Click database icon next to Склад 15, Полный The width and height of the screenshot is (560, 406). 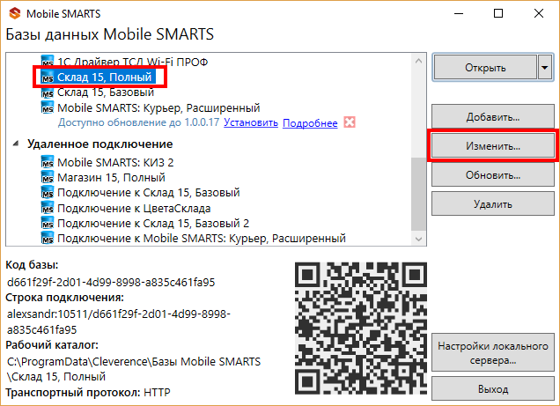pyautogui.click(x=48, y=78)
